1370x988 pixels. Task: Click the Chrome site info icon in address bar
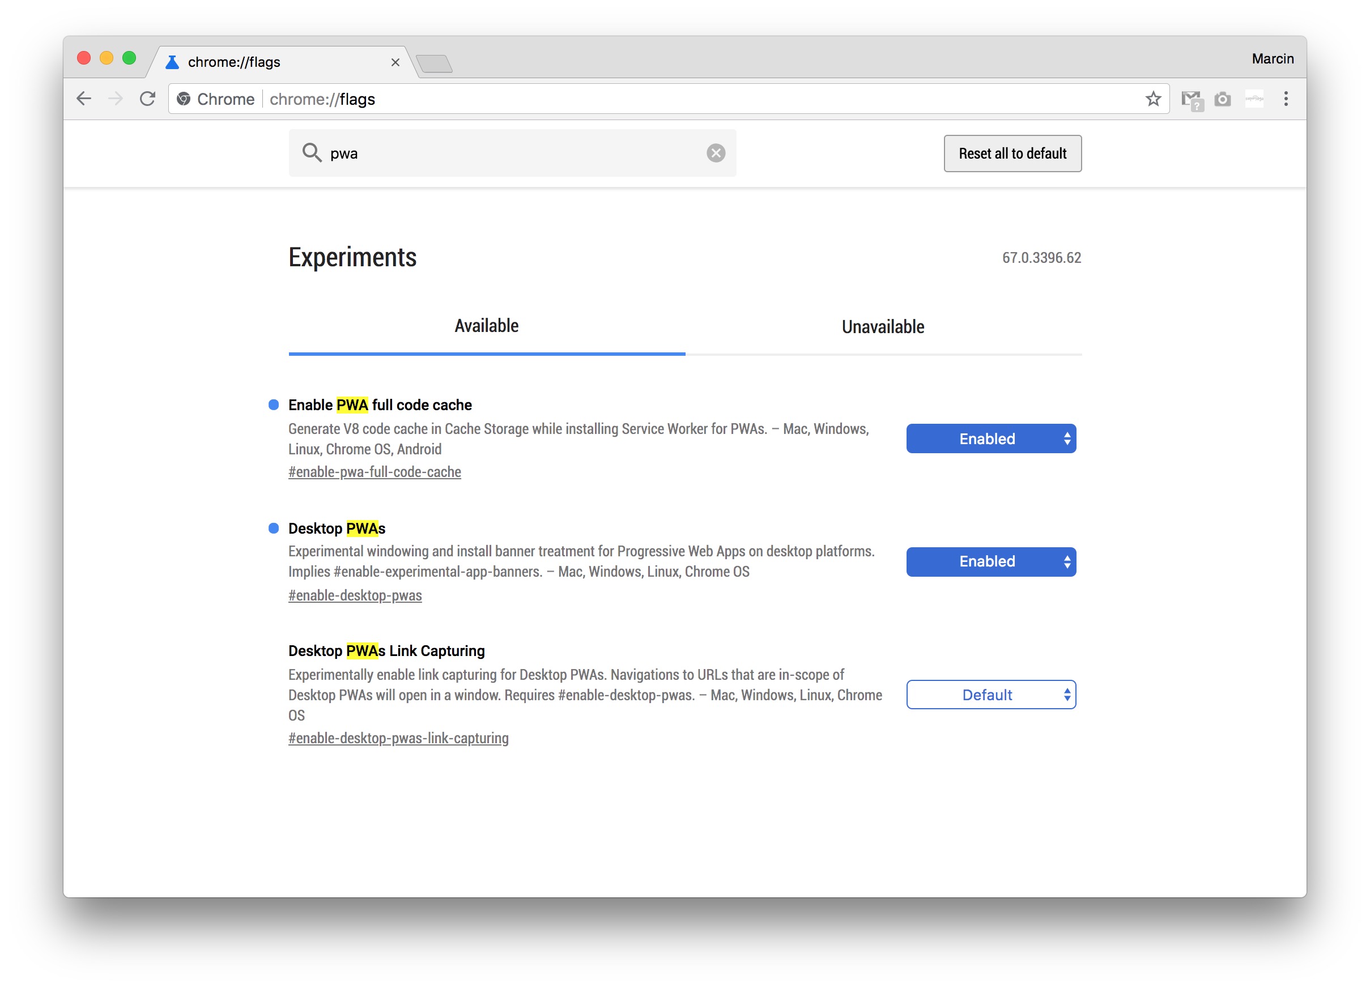point(184,99)
